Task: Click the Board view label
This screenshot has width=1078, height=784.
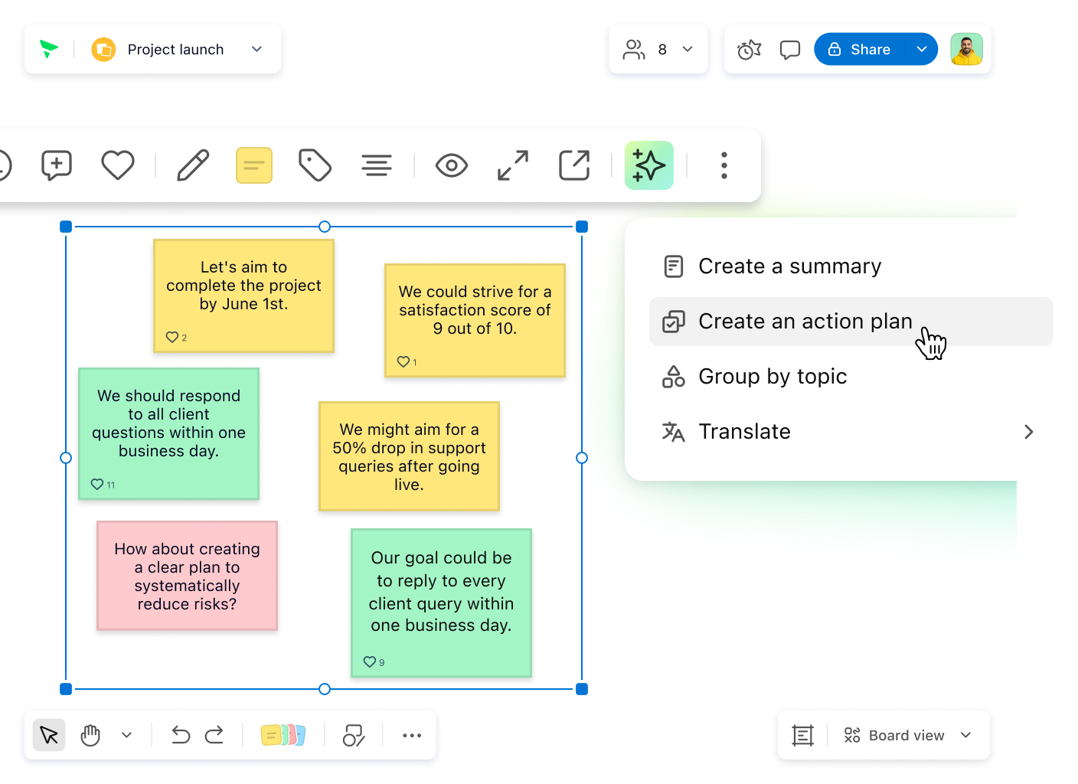Action: (906, 735)
